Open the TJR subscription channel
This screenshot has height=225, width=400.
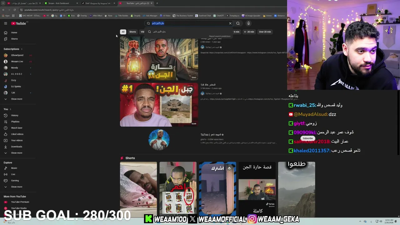(13, 93)
